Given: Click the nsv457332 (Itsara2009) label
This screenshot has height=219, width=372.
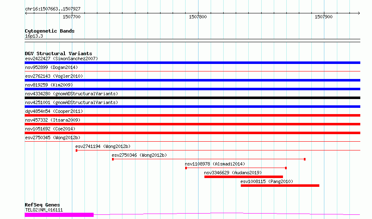Looking at the screenshot, I should click(53, 120).
